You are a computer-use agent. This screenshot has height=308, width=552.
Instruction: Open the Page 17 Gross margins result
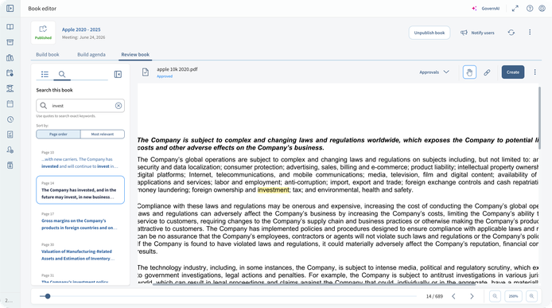[80, 221]
